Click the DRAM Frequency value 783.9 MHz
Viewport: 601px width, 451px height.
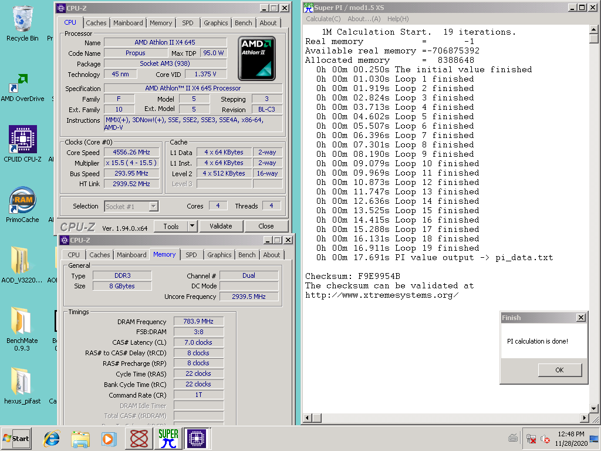tap(198, 321)
